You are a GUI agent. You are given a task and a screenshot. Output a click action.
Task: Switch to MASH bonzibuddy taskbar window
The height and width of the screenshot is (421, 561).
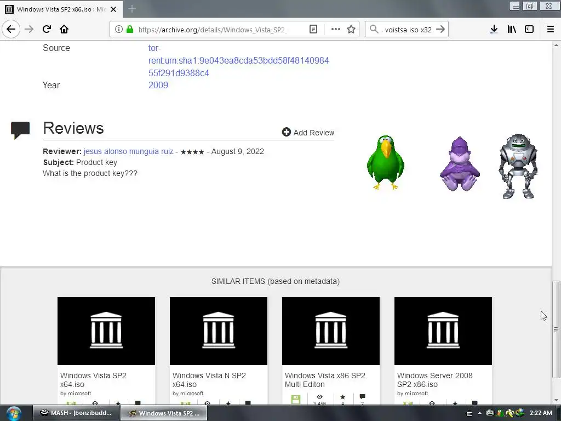[x=76, y=413]
